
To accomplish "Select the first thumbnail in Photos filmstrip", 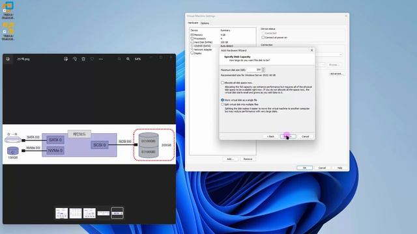I will click(61, 213).
